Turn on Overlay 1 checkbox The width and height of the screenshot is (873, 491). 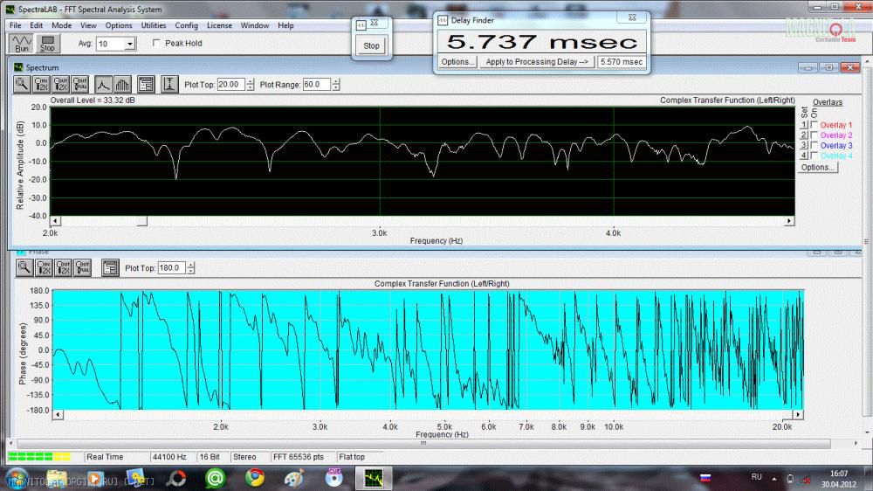814,125
